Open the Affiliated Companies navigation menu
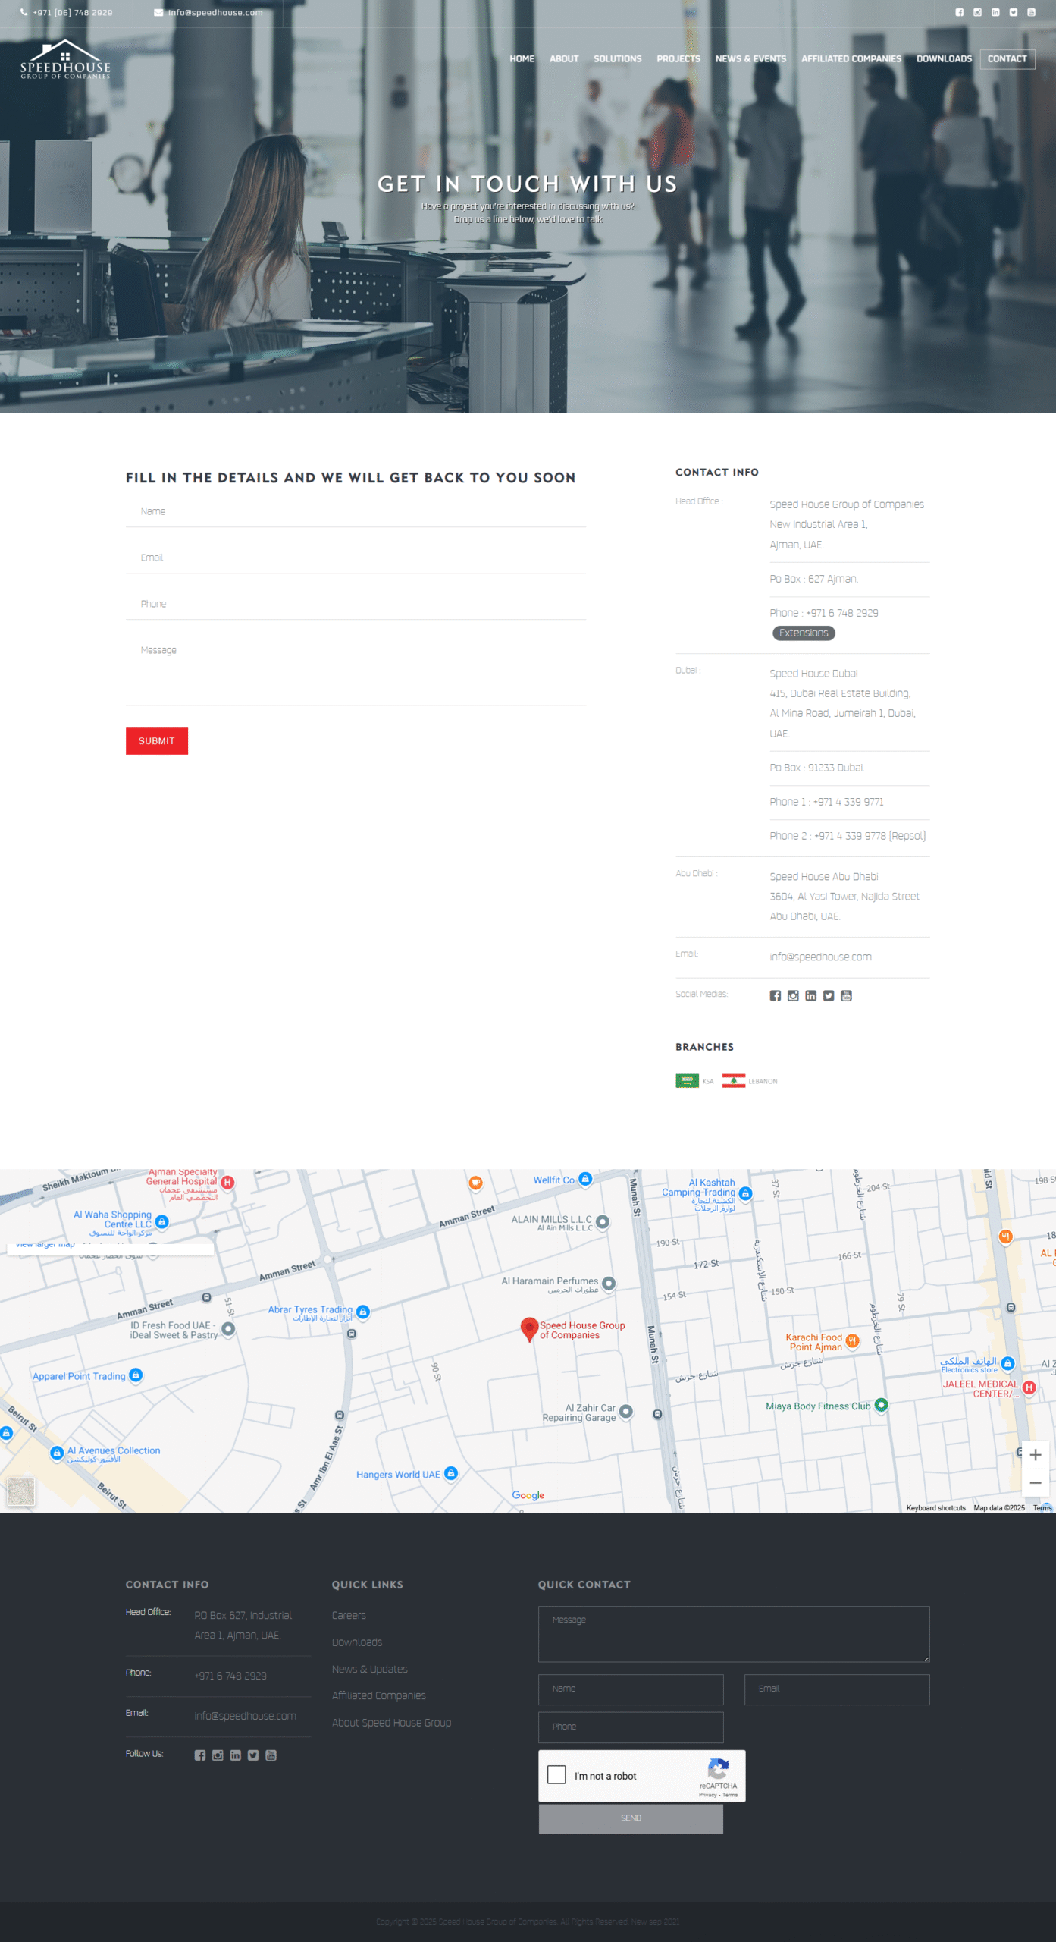The height and width of the screenshot is (1942, 1056). 851,59
